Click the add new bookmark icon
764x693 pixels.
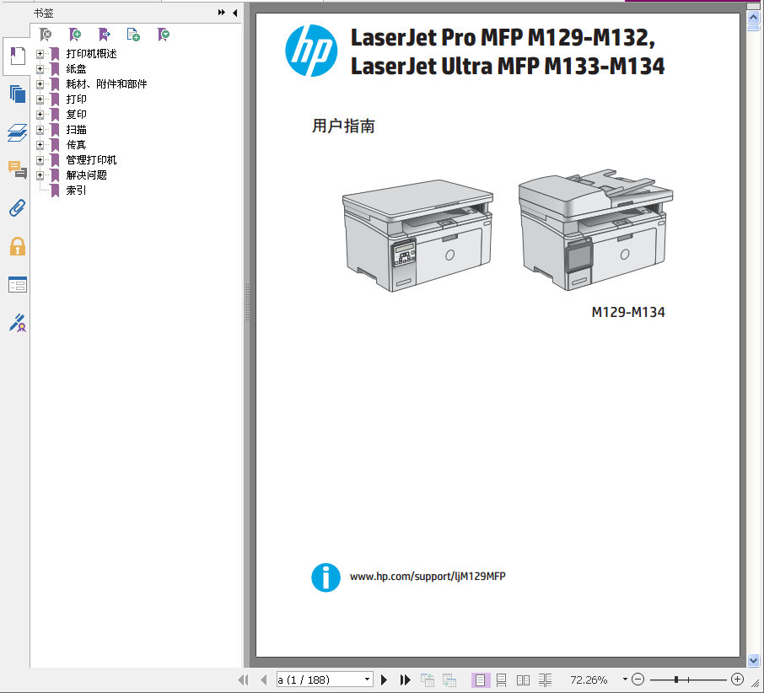[x=74, y=35]
